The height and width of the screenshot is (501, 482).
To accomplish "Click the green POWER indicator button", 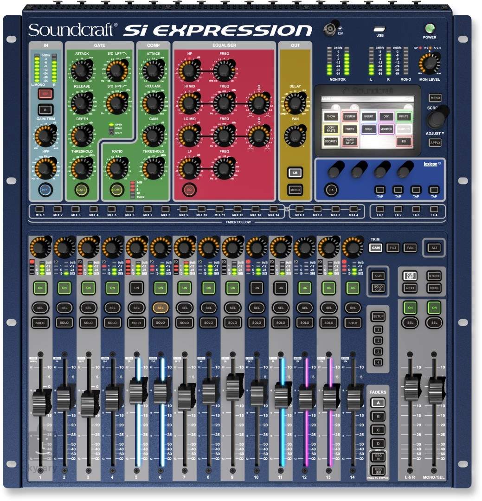I will click(x=429, y=29).
